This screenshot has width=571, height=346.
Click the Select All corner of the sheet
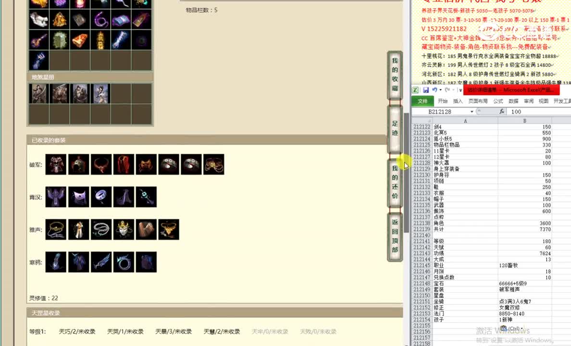pos(422,121)
